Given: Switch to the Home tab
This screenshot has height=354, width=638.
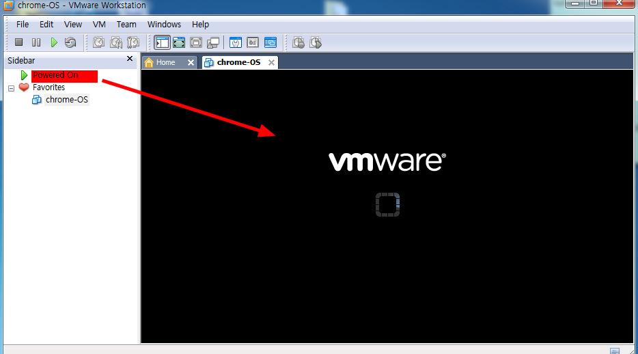Looking at the screenshot, I should coord(165,62).
